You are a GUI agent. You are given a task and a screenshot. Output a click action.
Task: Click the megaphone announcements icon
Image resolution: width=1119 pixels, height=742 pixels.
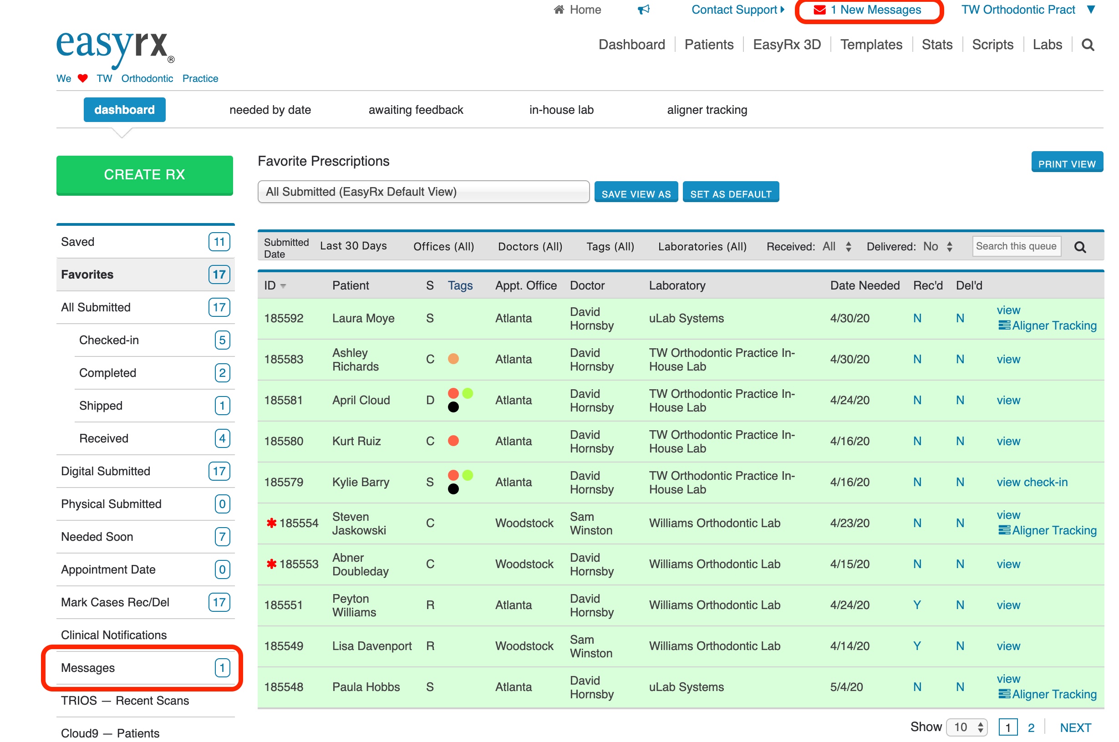pos(643,10)
